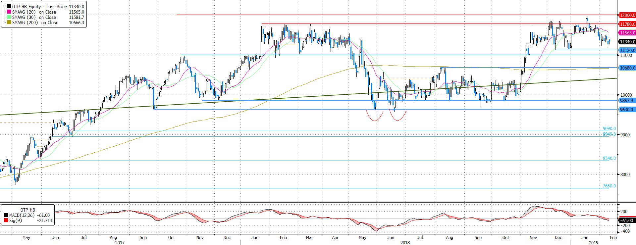Click the green SMAVG (30) legend swatch
This screenshot has width=636, height=245.
coord(9,17)
